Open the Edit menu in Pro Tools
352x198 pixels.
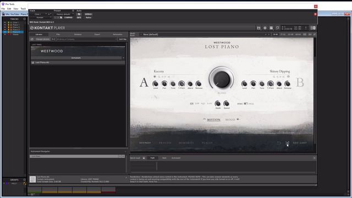pyautogui.click(x=9, y=9)
